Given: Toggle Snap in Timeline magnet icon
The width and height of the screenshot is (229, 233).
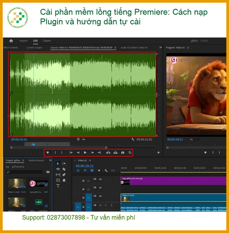Looking at the screenshot, I should pyautogui.click(x=85, y=171).
